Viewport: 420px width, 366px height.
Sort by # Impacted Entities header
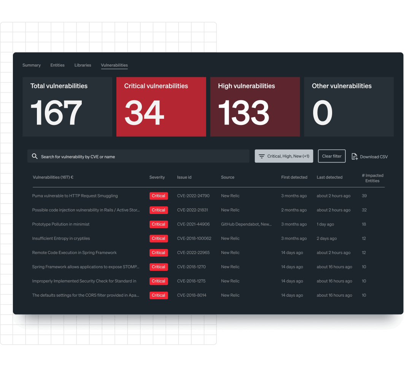[x=372, y=178]
